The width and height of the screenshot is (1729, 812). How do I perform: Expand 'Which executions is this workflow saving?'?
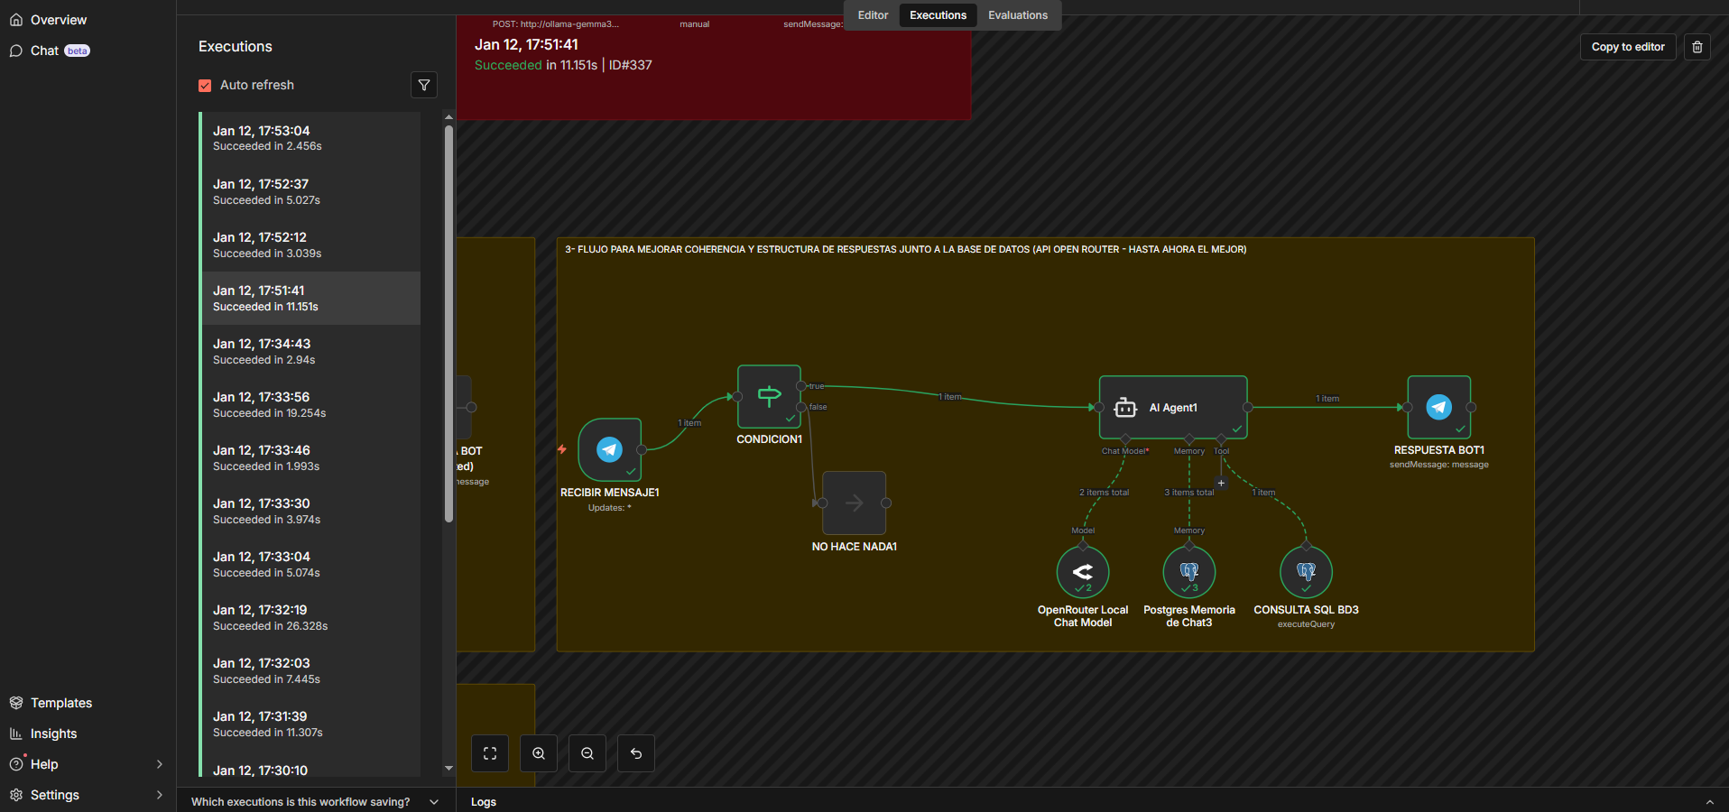coord(434,802)
